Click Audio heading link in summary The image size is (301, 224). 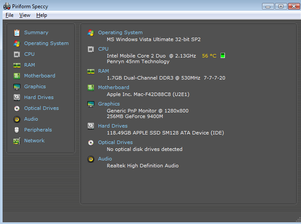pos(105,159)
